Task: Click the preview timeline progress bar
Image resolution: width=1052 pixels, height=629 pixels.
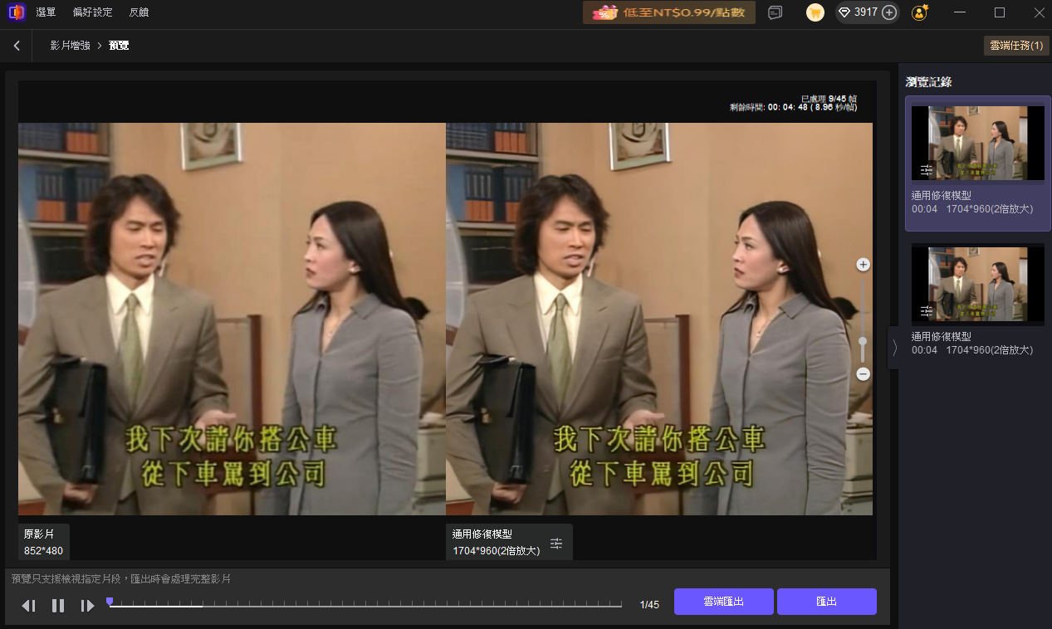Action: point(365,606)
